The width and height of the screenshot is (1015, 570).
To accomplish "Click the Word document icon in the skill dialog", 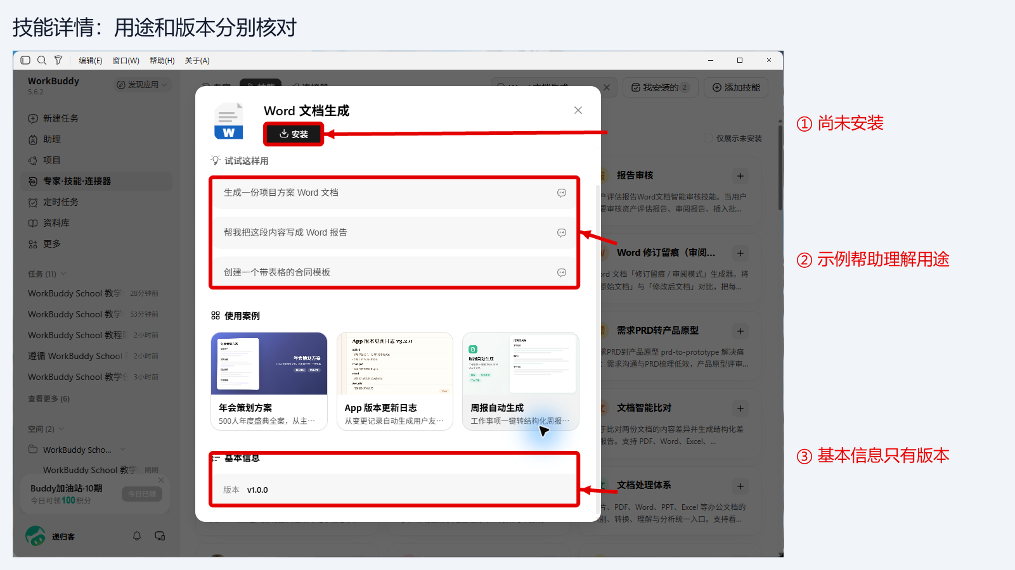I will (229, 121).
